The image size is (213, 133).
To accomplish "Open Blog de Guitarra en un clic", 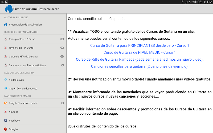I will tap(33, 103).
